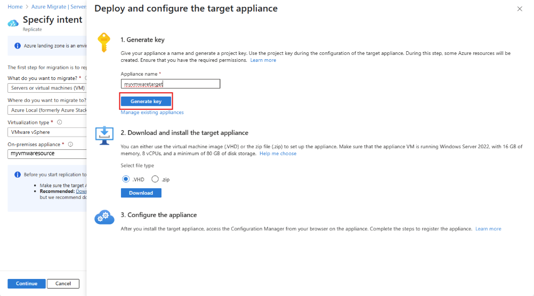Click the Generate key button
Screen dimensions: 534x296
146,101
